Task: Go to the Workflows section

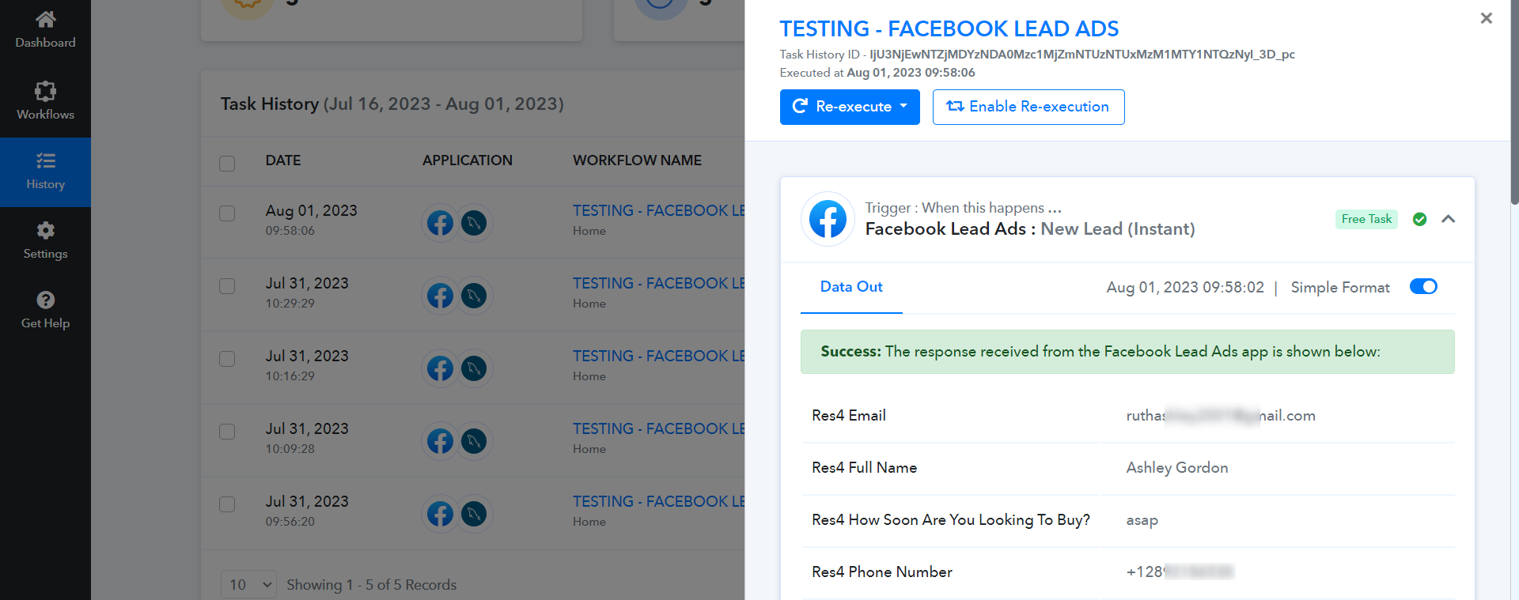Action: 45,101
